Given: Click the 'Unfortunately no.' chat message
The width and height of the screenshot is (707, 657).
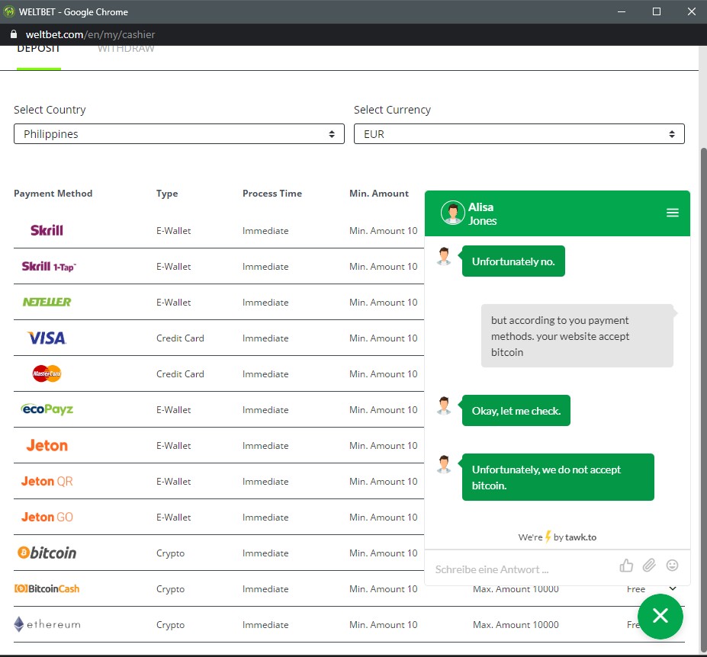Looking at the screenshot, I should (x=513, y=261).
